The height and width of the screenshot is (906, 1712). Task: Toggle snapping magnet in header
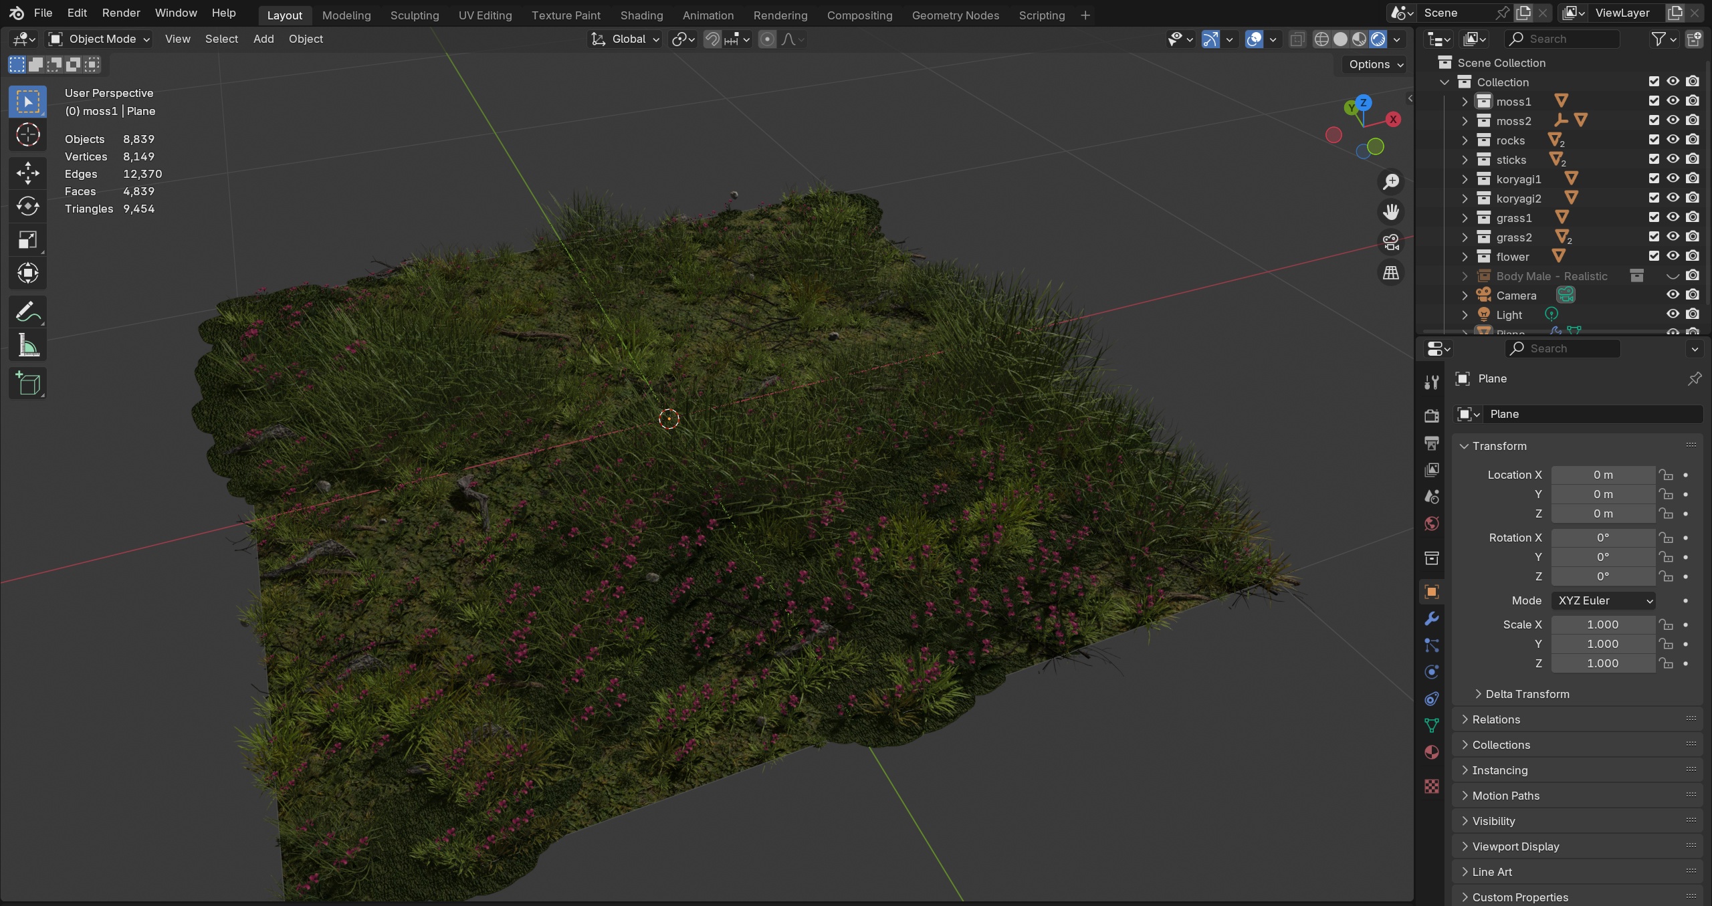coord(712,39)
